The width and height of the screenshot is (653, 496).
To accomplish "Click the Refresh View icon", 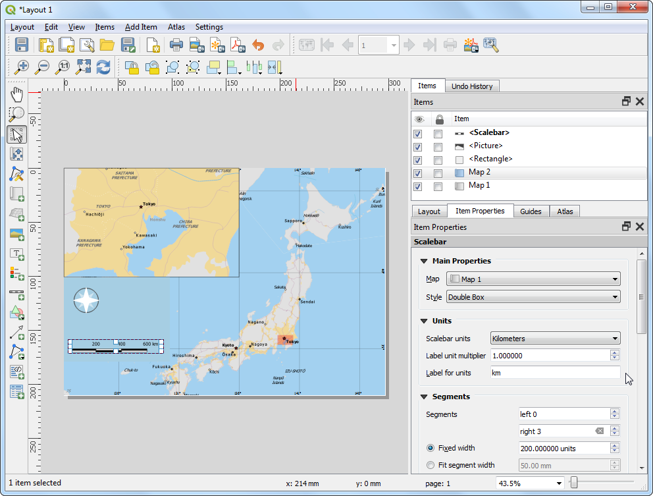I will point(103,67).
